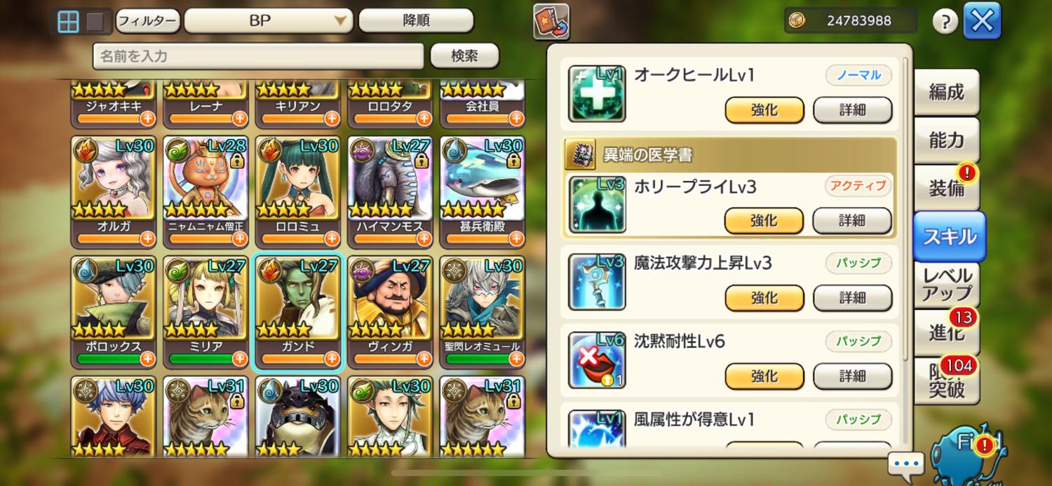Image resolution: width=1052 pixels, height=486 pixels.
Task: Tap the オークヒール skill icon
Action: coord(597,93)
